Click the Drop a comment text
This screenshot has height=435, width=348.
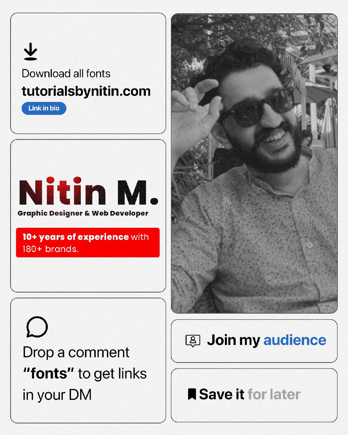tap(76, 353)
